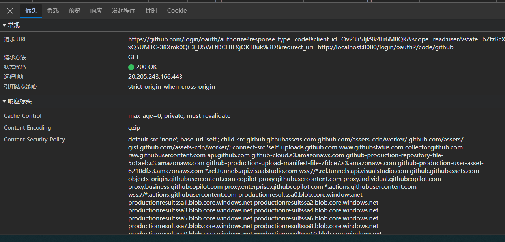Select the GET request method value
The image size is (505, 242).
point(134,57)
